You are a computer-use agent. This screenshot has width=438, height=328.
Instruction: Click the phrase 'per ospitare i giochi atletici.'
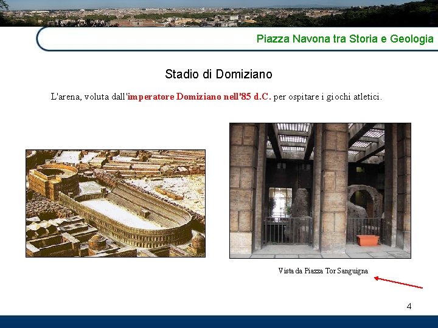328,97
